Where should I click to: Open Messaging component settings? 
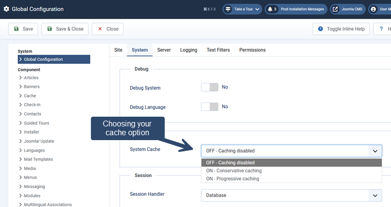(x=34, y=186)
